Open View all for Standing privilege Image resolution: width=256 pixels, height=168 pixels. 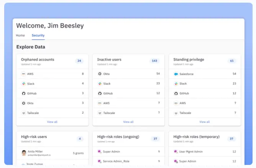point(205,122)
